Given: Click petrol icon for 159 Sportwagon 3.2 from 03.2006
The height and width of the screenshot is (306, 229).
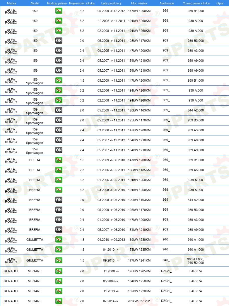Looking at the screenshot, I should click(59, 90).
